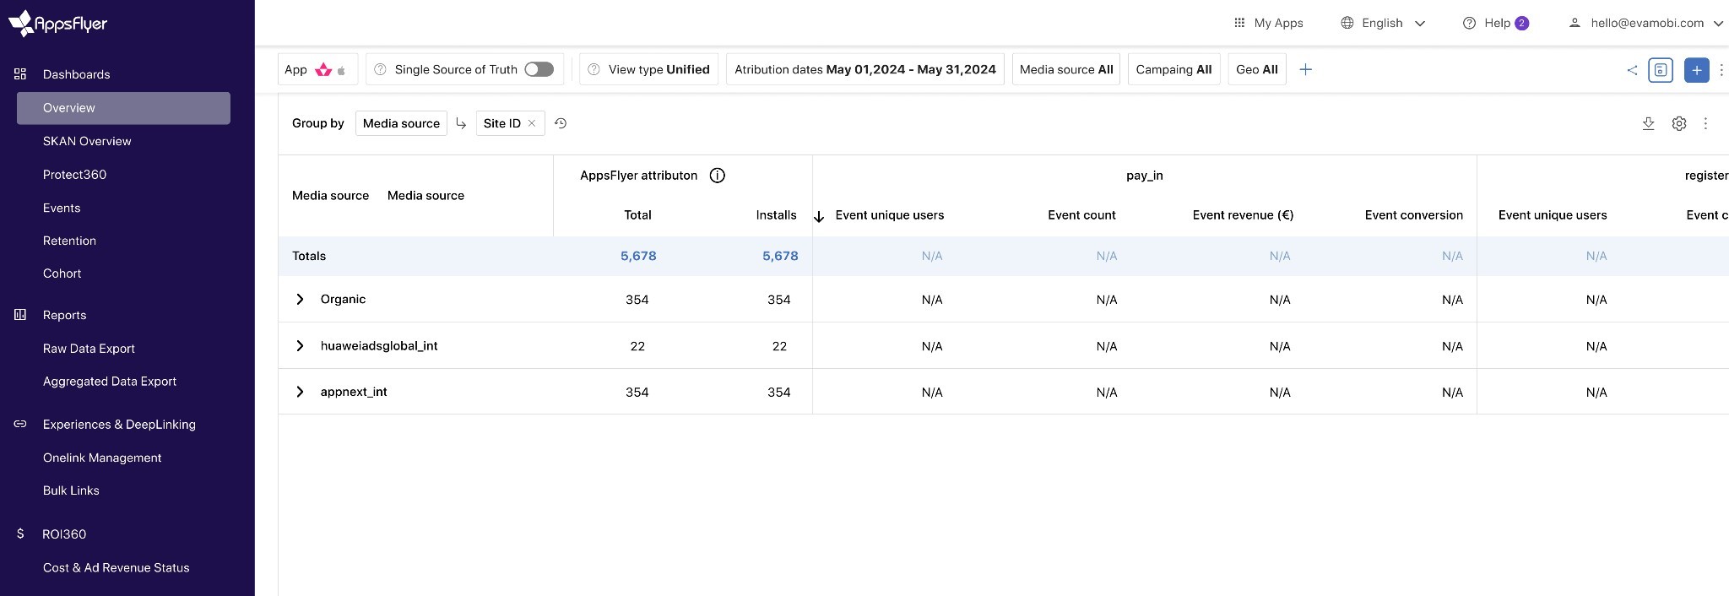Click the pink app icon in App filter
The width and height of the screenshot is (1729, 596).
[x=323, y=70]
